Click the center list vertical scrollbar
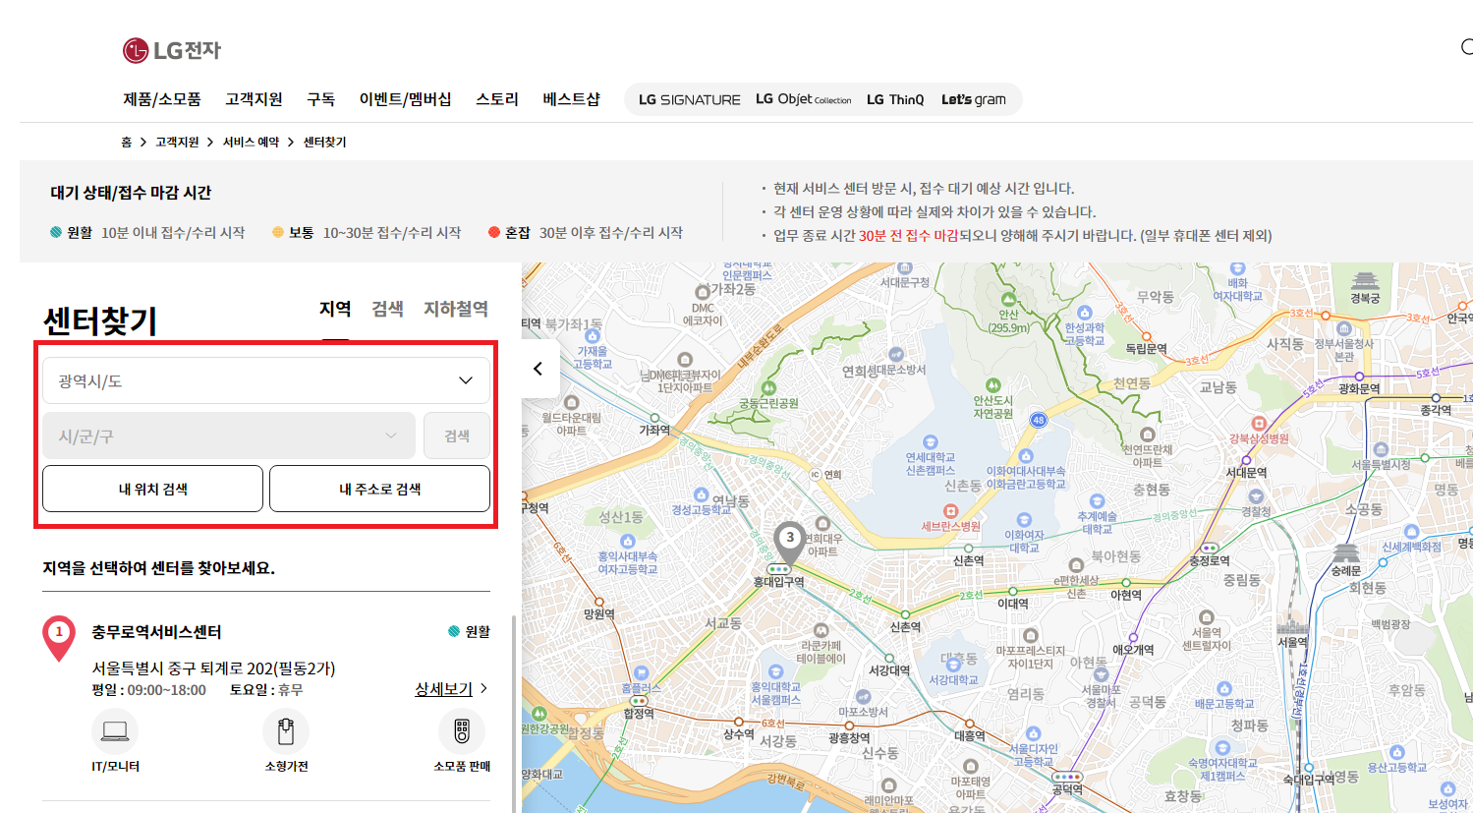This screenshot has width=1473, height=813. pos(514,713)
